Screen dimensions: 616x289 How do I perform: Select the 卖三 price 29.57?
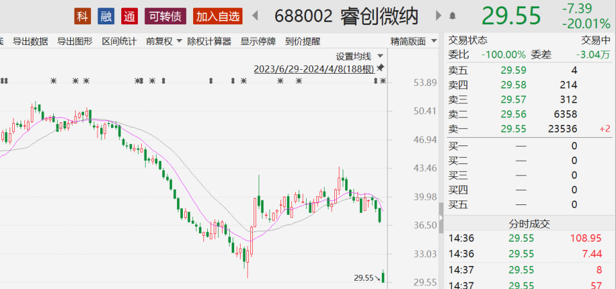513,99
